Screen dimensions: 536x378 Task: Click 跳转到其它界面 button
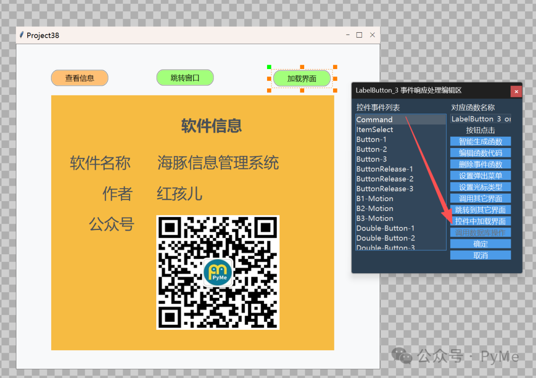tap(480, 210)
